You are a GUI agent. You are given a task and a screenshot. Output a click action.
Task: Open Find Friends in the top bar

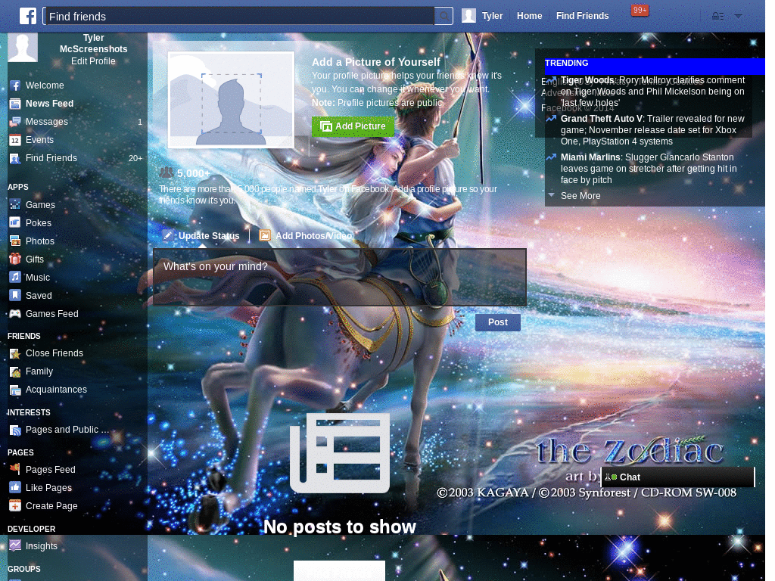pyautogui.click(x=582, y=16)
